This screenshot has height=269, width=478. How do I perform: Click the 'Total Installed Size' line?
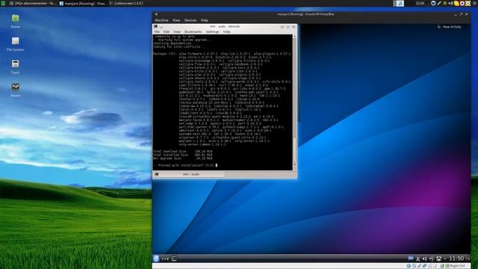182,155
